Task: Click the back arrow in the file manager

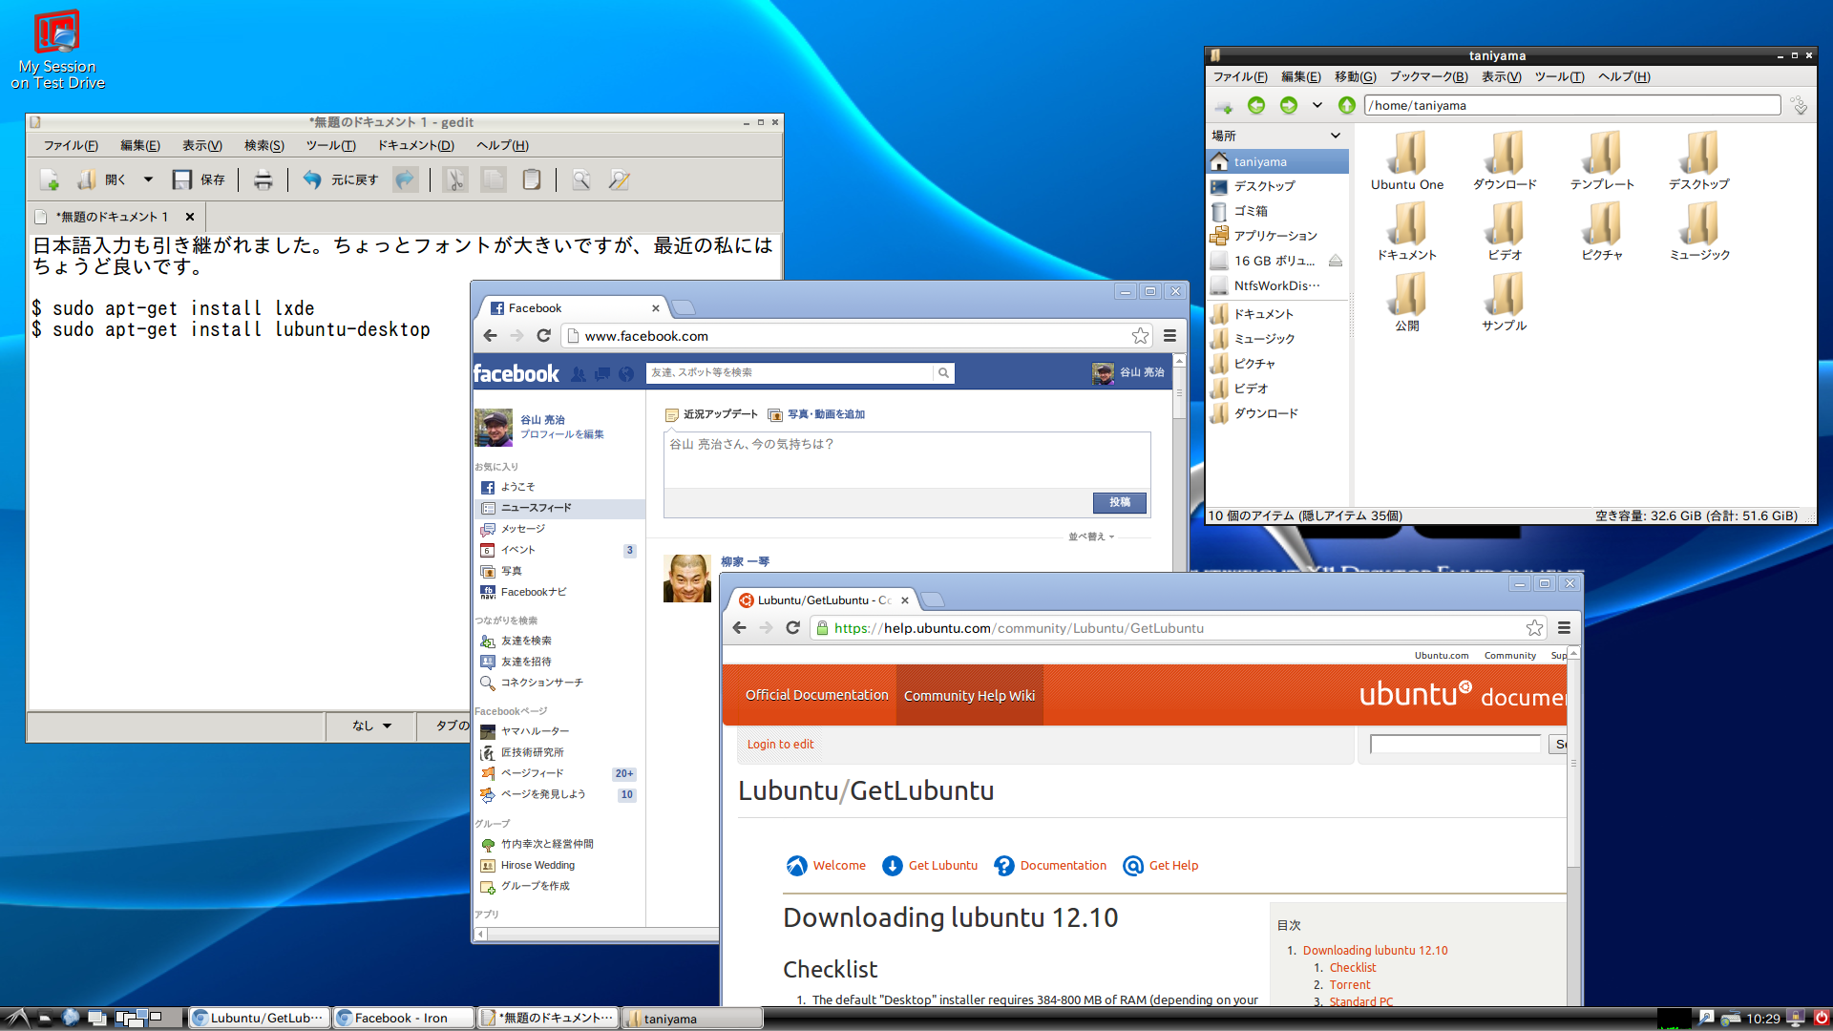Action: 1256,105
